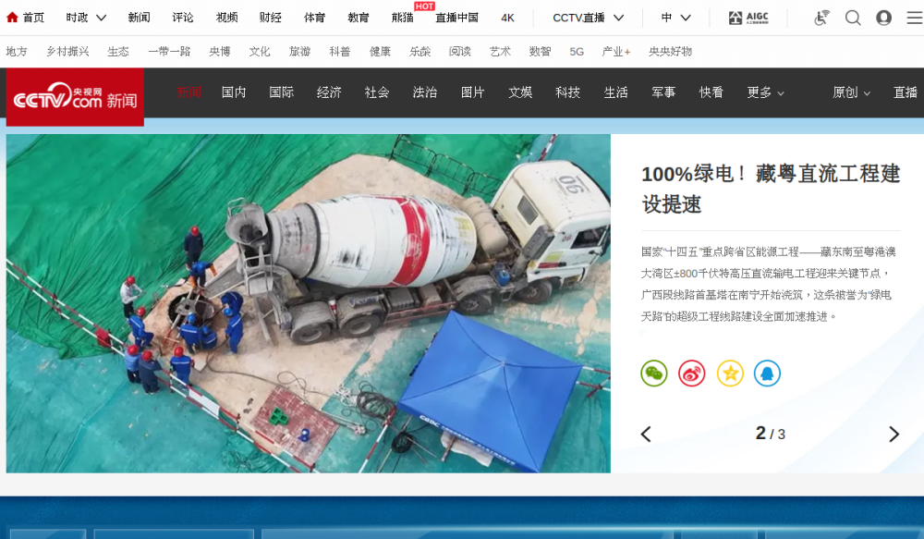Go to the 首页 home icon
The height and width of the screenshot is (539, 924).
tap(12, 18)
